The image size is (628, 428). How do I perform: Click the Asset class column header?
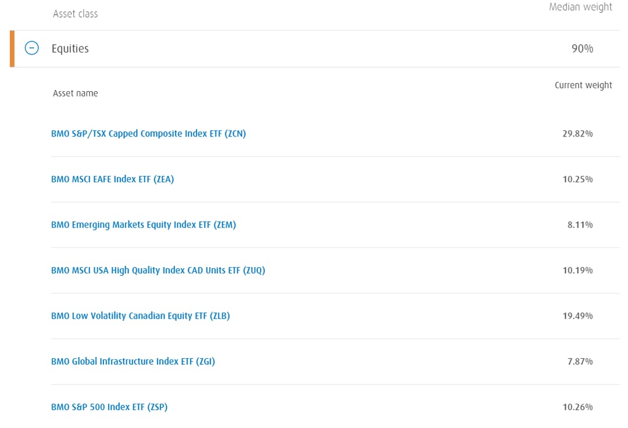coord(75,14)
